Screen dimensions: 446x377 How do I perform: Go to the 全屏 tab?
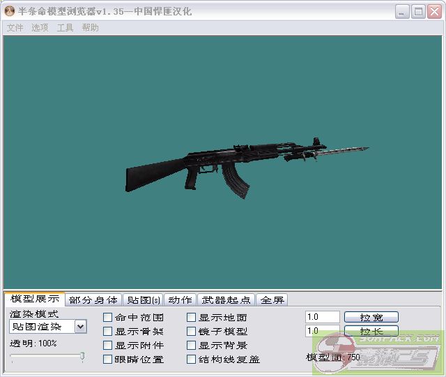(x=272, y=300)
